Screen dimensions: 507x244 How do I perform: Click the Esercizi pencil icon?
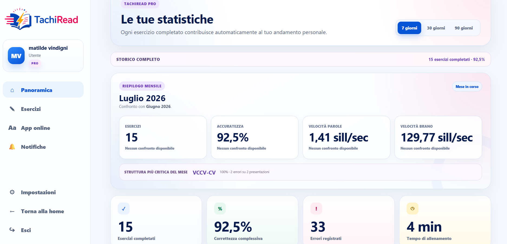click(12, 109)
